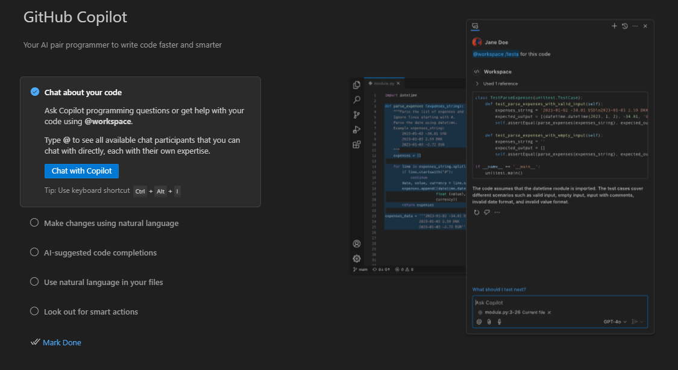Open the send options dropdown arrow
The width and height of the screenshot is (678, 370).
642,322
